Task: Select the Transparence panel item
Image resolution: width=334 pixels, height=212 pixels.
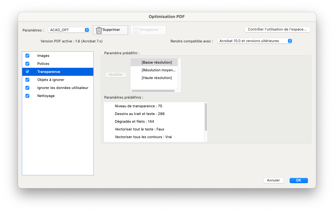Action: (58, 72)
